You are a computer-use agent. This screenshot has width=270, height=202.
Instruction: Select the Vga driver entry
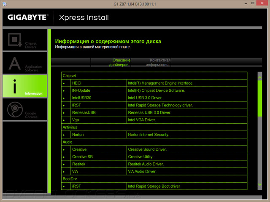tap(76, 120)
